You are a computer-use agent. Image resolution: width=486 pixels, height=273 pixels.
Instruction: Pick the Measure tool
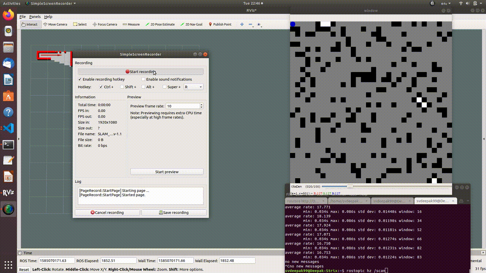click(131, 24)
